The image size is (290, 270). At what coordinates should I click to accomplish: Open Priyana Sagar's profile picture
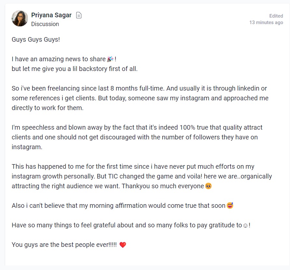pos(20,18)
